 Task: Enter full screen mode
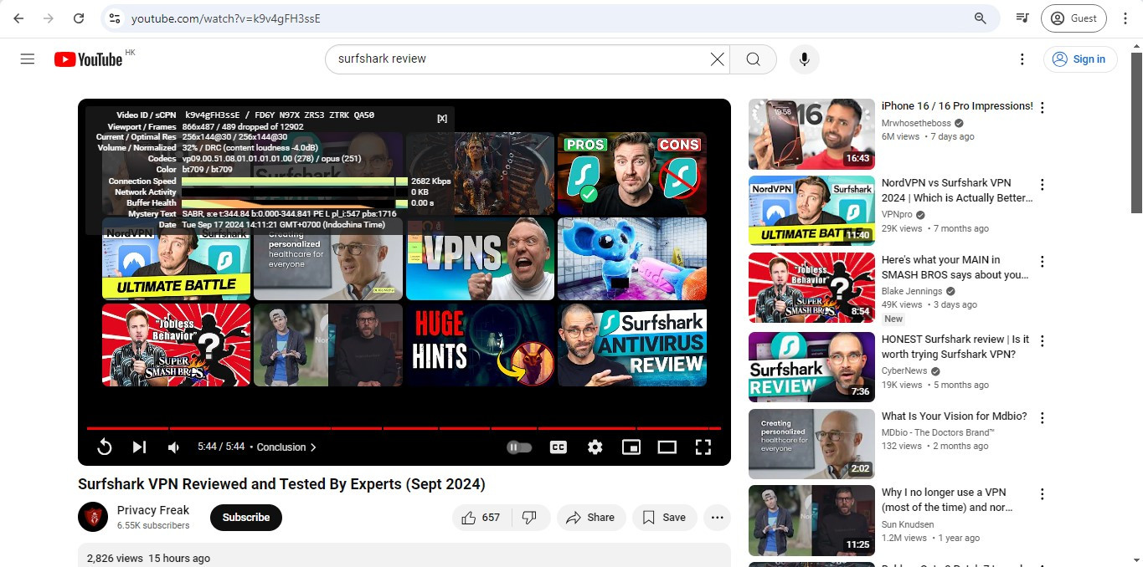[x=703, y=447]
